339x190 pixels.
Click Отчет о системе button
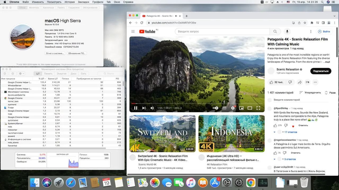pyautogui.click(x=55, y=53)
